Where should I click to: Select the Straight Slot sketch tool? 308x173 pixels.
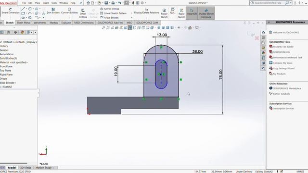pyautogui.click(x=23, y=18)
